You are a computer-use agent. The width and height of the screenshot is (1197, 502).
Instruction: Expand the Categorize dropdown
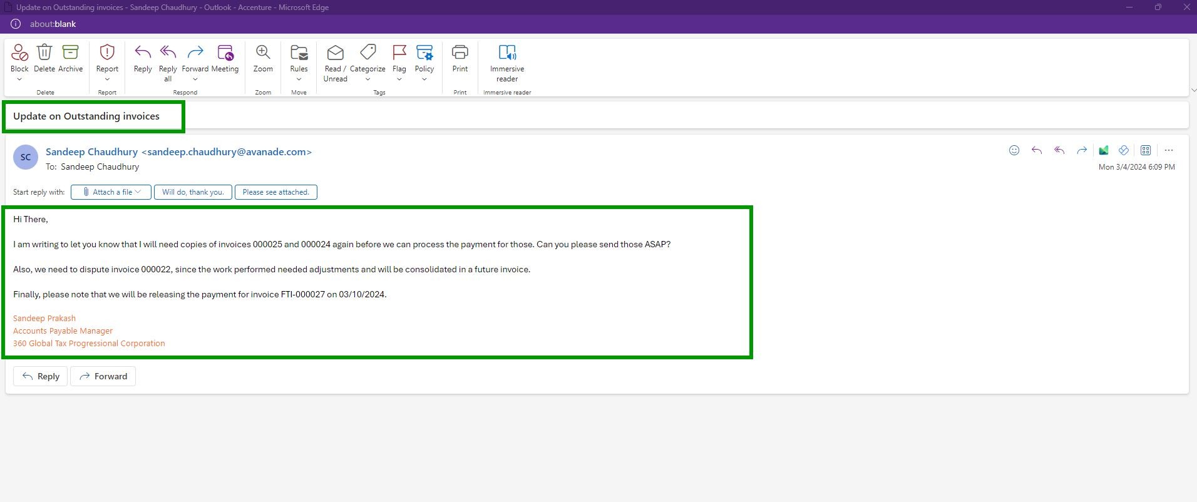367,79
